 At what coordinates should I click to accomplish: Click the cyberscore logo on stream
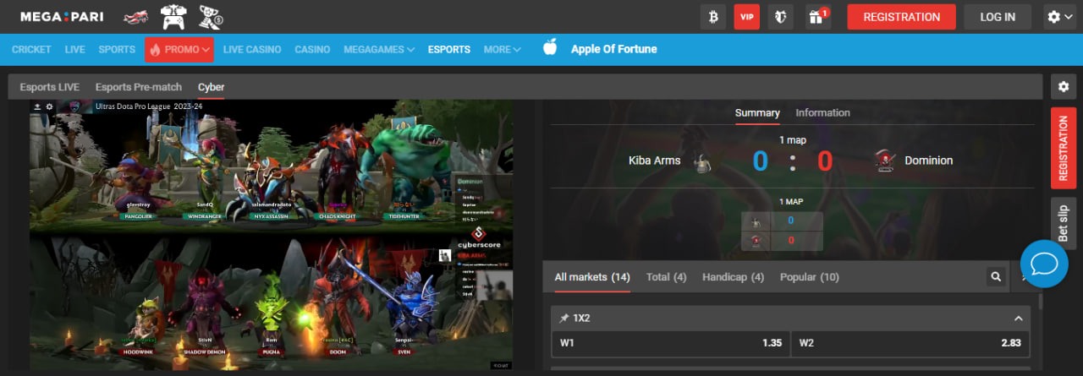[480, 237]
